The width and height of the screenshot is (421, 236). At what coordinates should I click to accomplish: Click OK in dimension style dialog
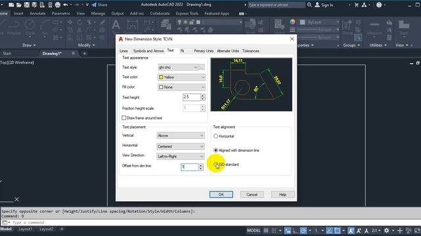coord(221,195)
